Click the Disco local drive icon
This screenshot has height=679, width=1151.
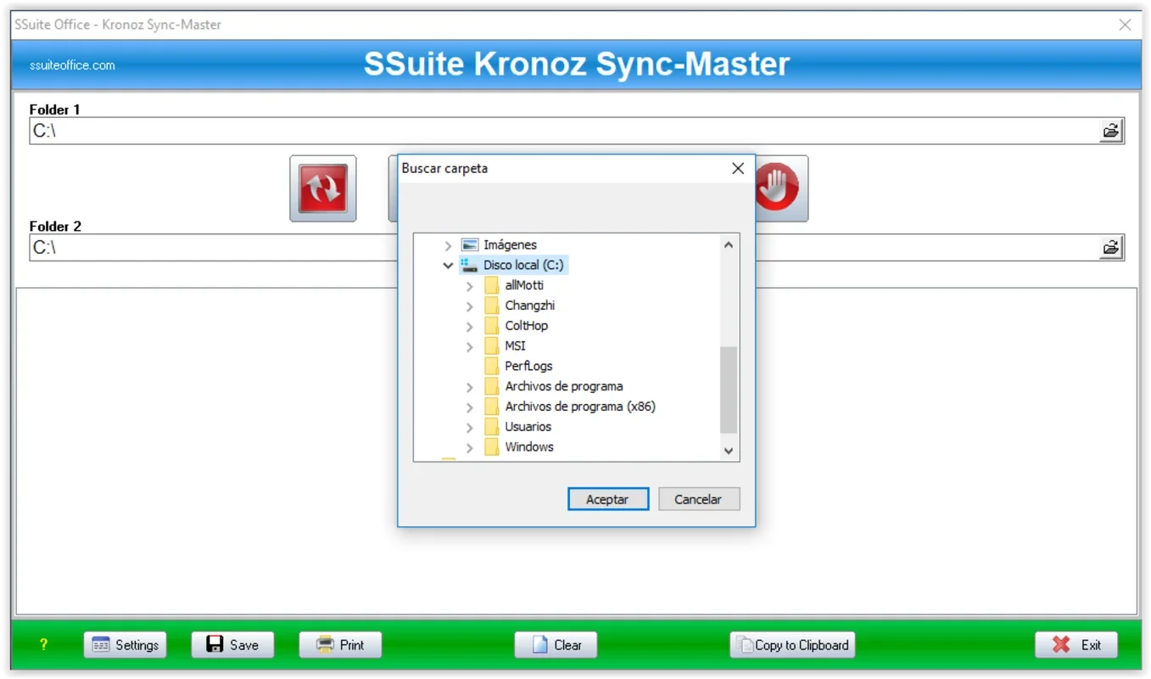[470, 266]
